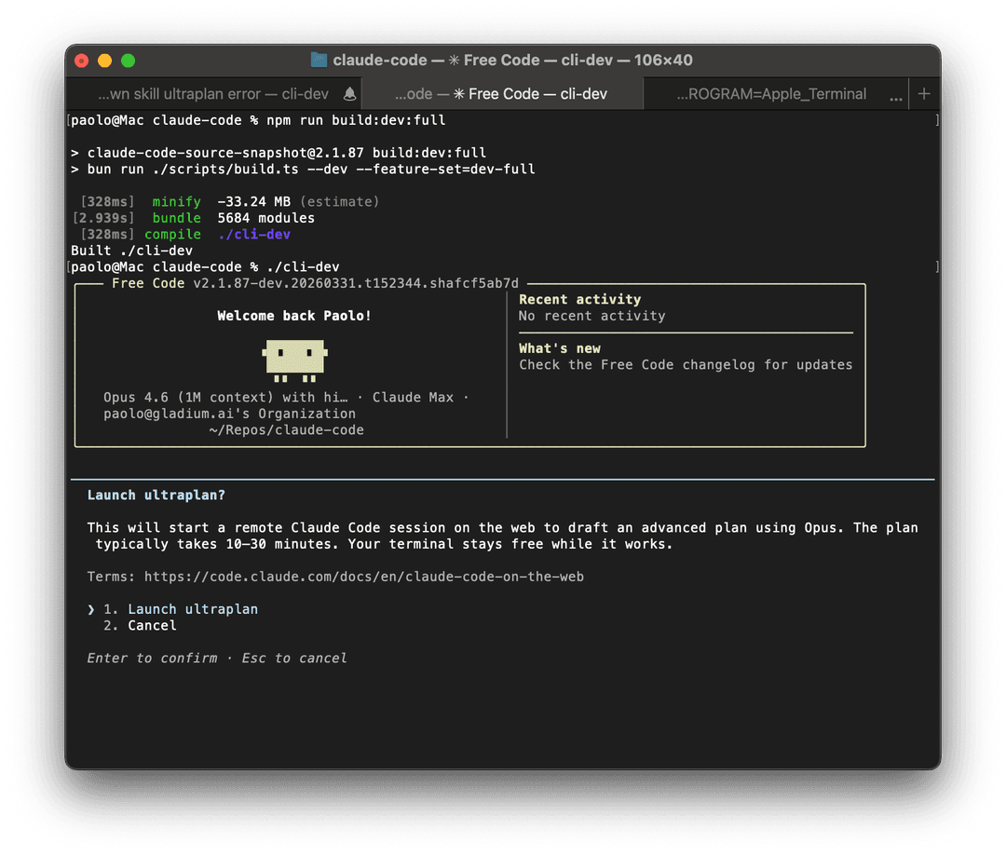
Task: Click the '~/Repos/claude-code' path text
Action: (286, 430)
